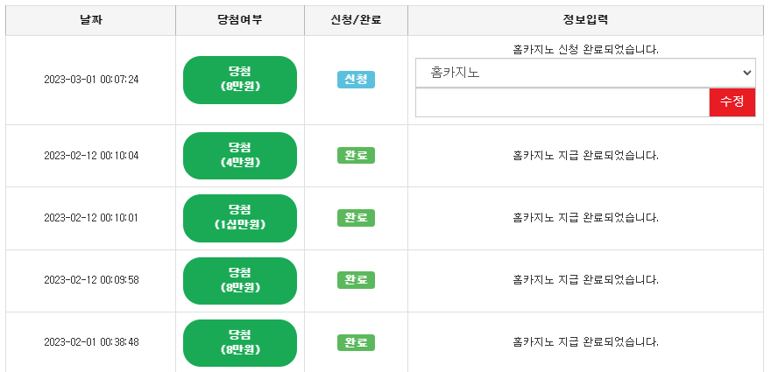
Task: Click the dropdown chevron arrow beside 홈카지노
Action: pos(746,73)
